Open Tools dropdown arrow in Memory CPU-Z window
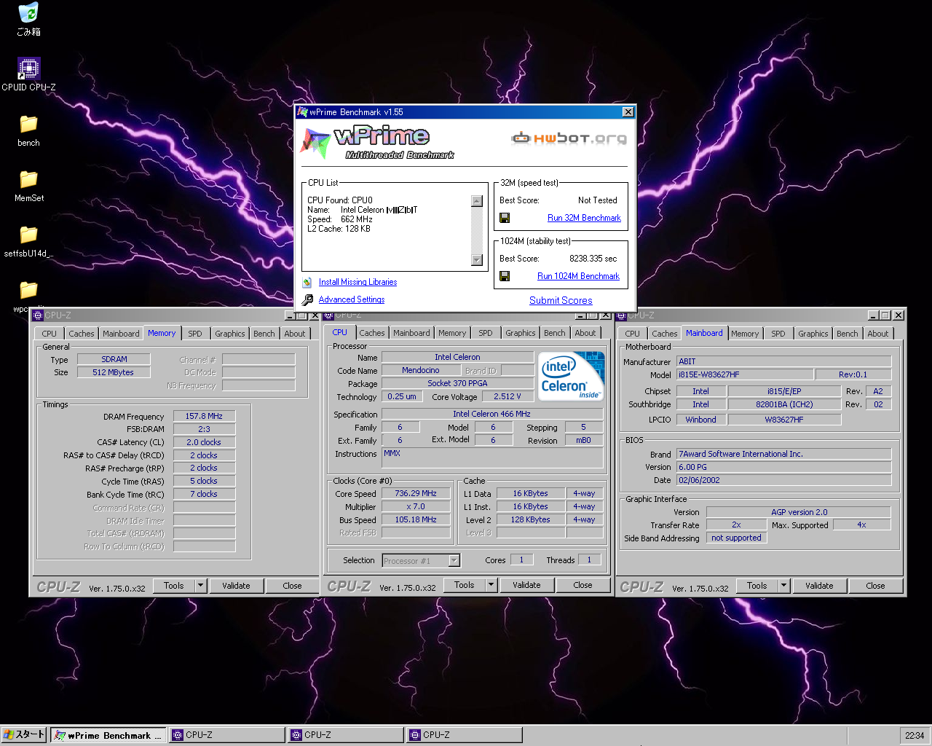This screenshot has width=932, height=746. (x=200, y=586)
